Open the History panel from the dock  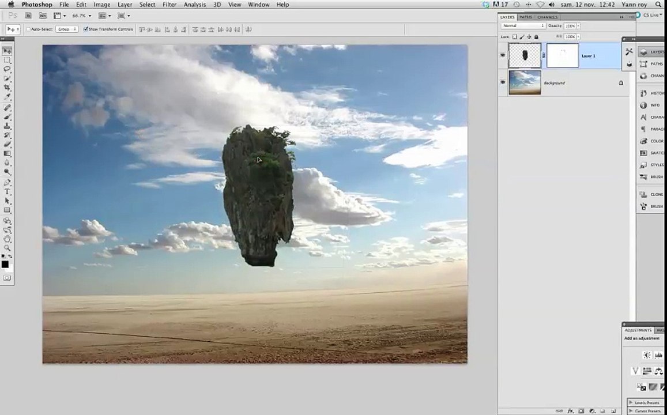coord(651,93)
